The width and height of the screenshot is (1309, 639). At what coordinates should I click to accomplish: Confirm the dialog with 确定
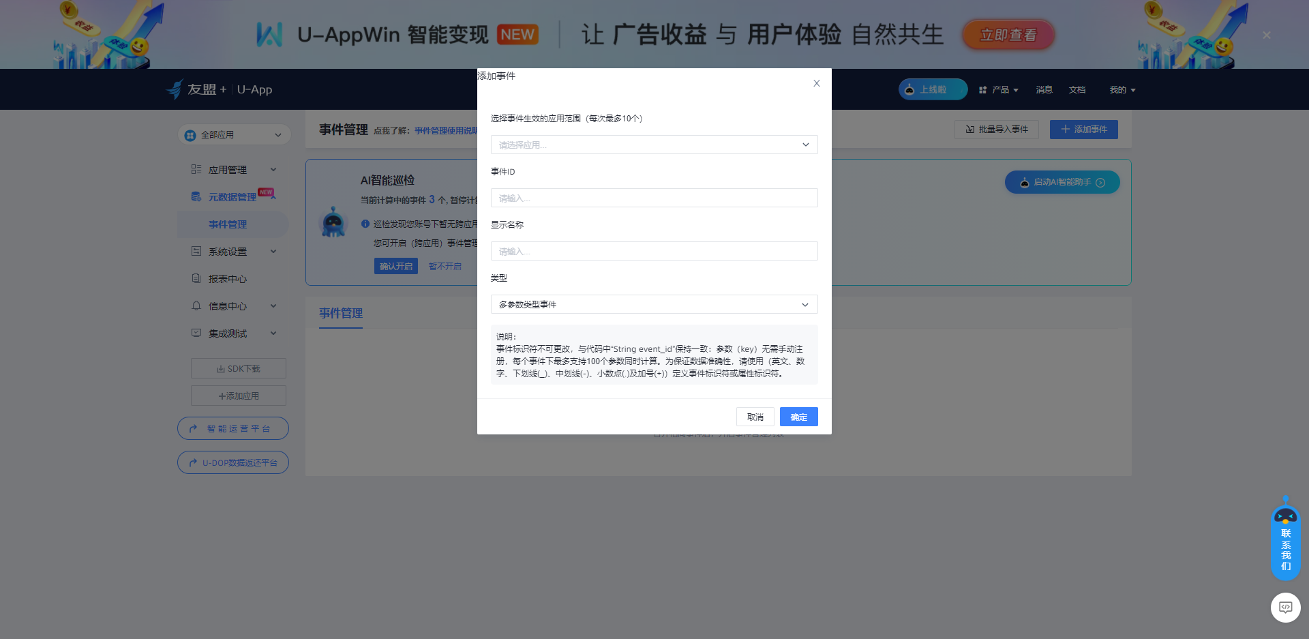click(798, 417)
